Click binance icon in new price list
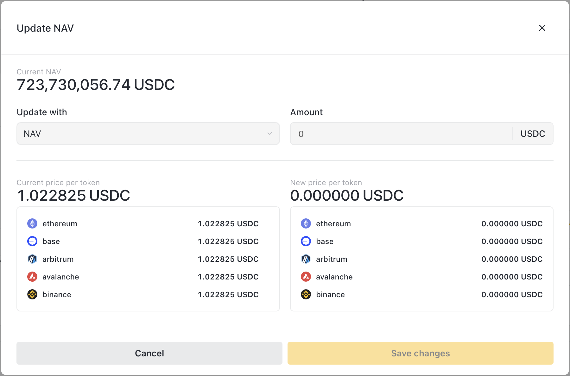This screenshot has width=570, height=376. [306, 294]
